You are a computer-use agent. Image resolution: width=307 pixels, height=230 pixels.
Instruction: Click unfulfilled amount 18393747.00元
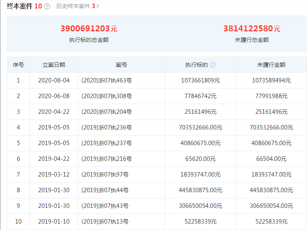[x=272, y=174]
